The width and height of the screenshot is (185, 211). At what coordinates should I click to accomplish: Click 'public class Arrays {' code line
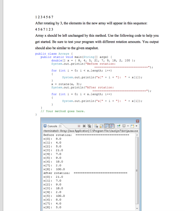[54, 54]
